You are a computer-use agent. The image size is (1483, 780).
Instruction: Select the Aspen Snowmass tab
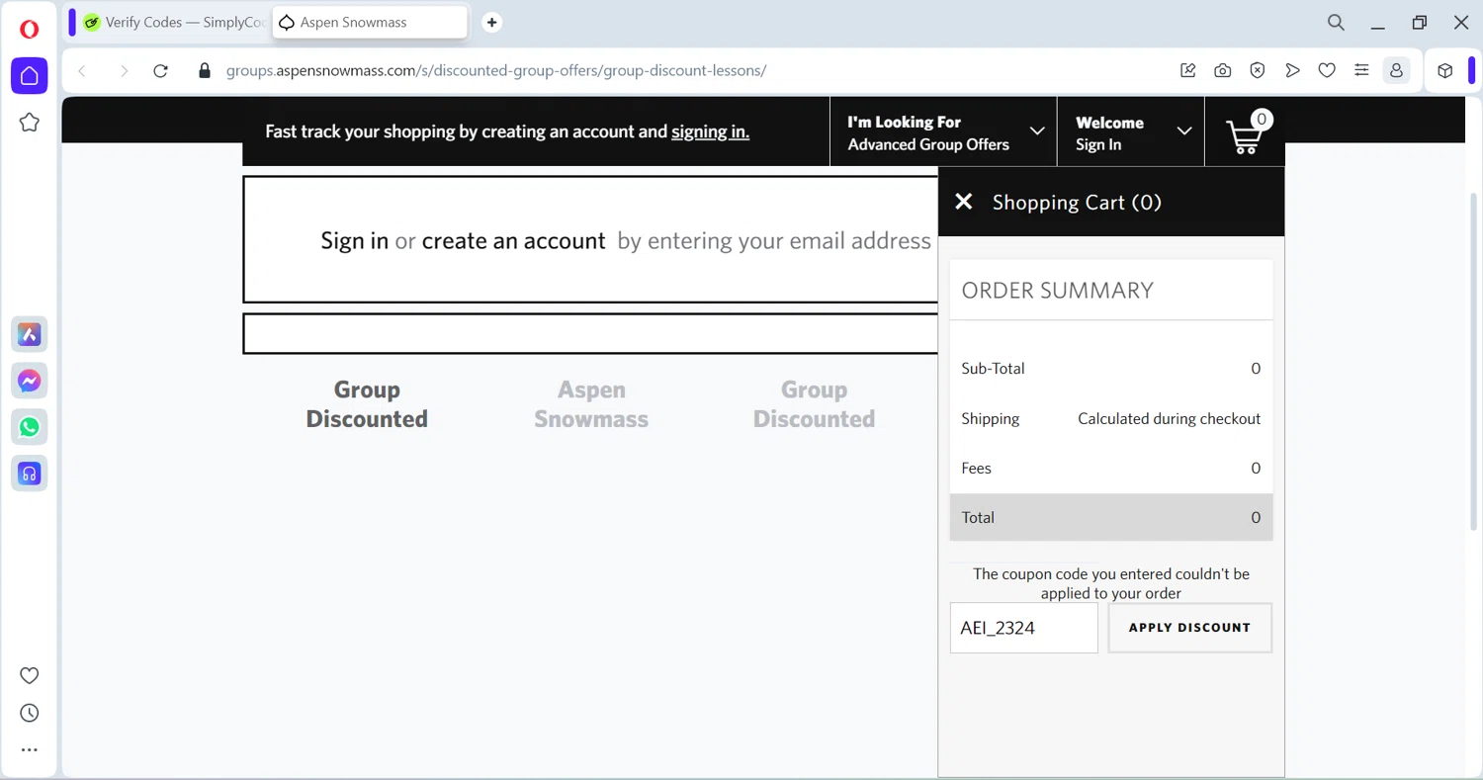(x=369, y=23)
